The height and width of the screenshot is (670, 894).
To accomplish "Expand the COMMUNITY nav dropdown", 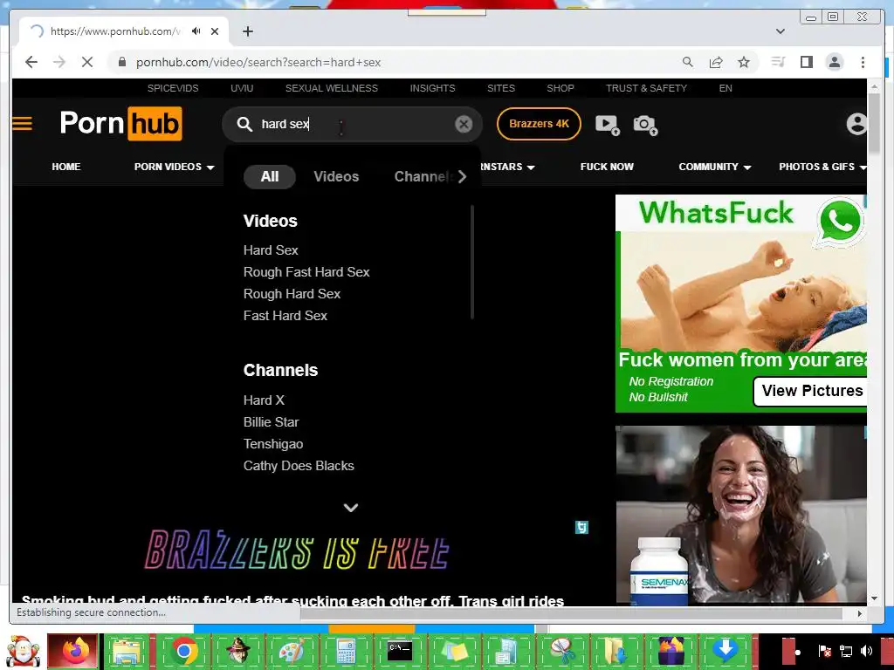I will [x=714, y=167].
